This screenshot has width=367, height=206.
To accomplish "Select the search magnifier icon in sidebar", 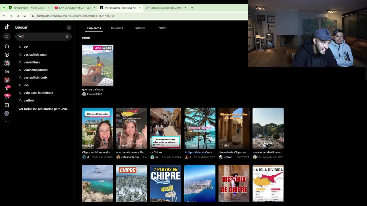I will (7, 36).
